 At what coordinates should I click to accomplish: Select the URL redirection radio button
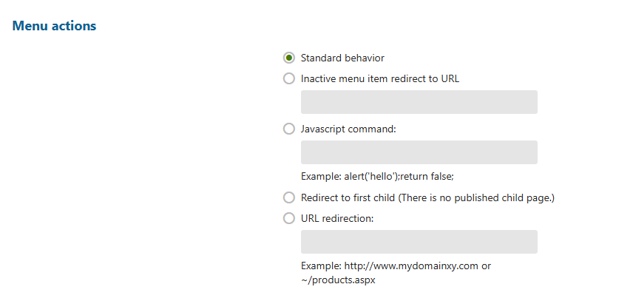(289, 218)
